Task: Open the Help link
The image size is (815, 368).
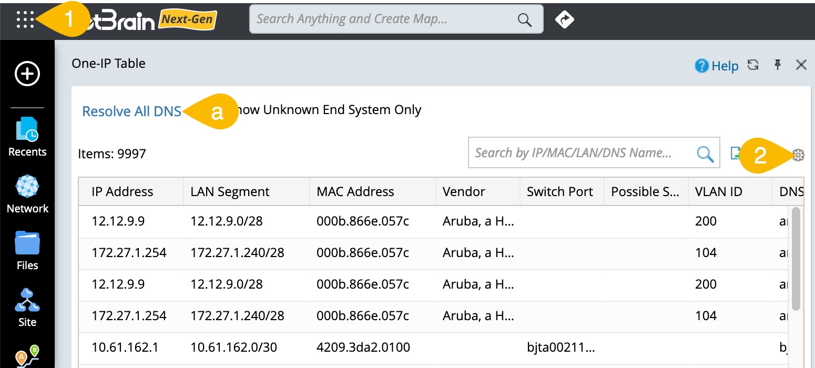Action: 717,66
